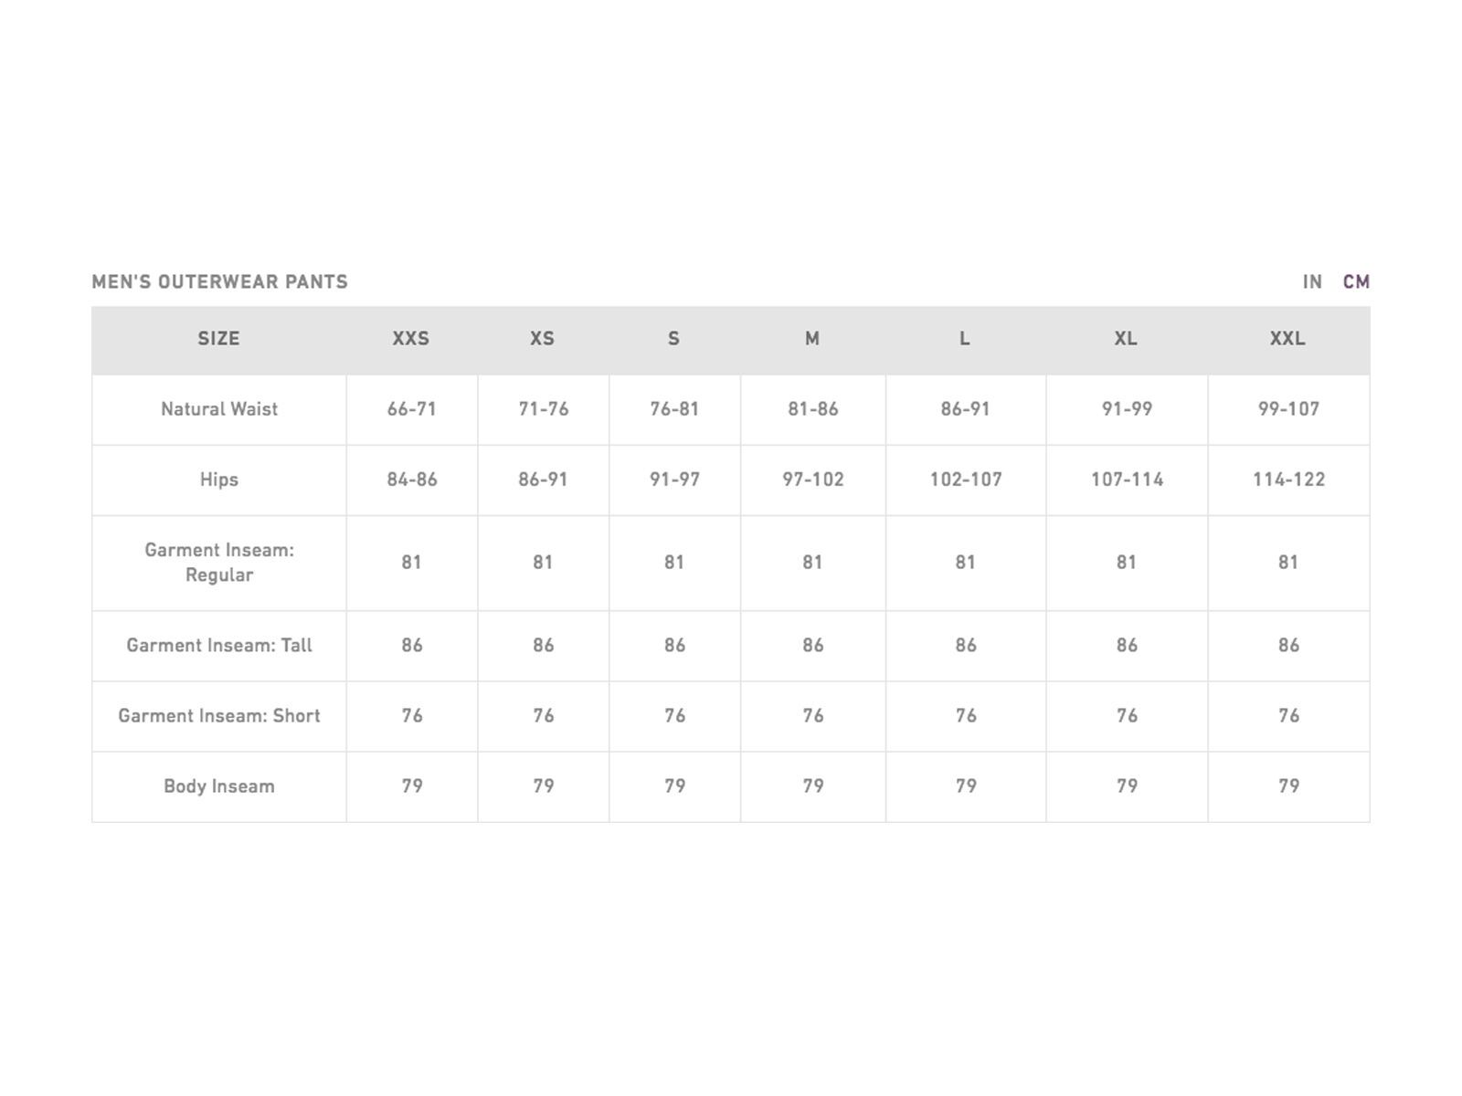Select the XL size column header

[1126, 339]
